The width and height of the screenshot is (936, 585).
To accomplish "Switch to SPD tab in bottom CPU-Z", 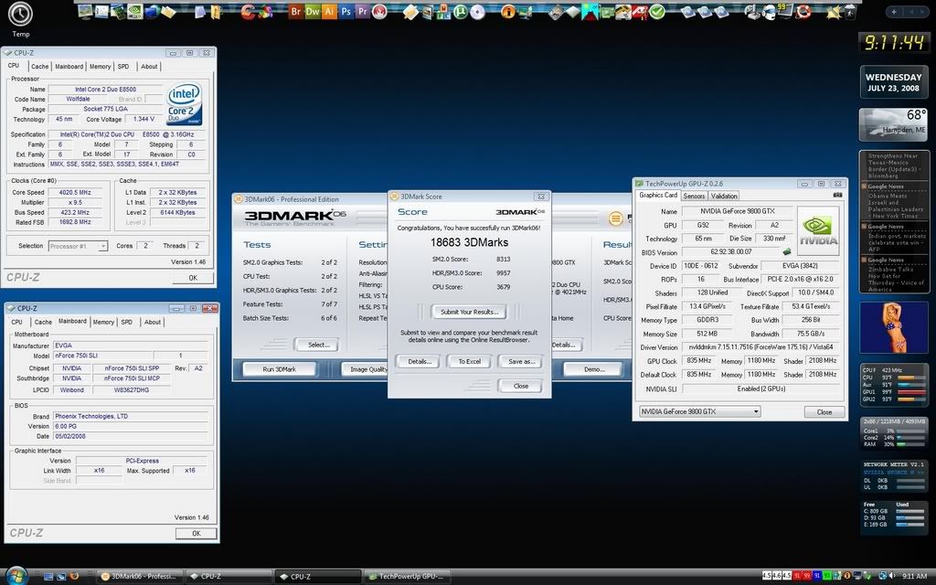I will coord(126,322).
